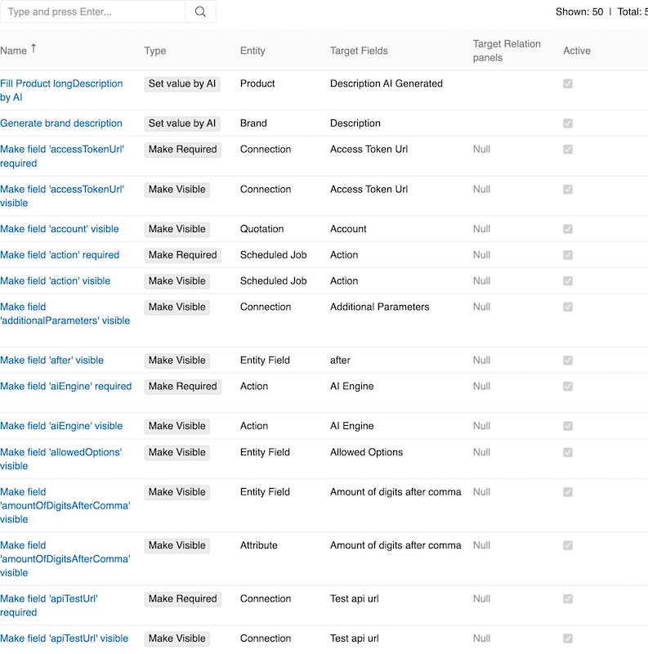648x654 pixels.
Task: Toggle Active checkbox for 'accessTokenUrl' visible row
Action: click(x=568, y=190)
